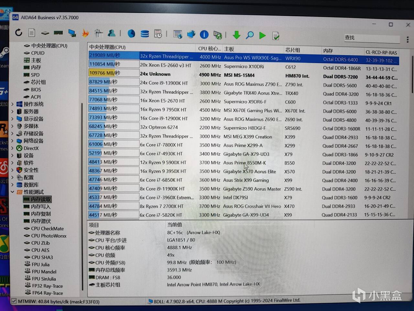This screenshot has height=311, width=414.
Task: Open the Report document icon
Action: point(32,33)
